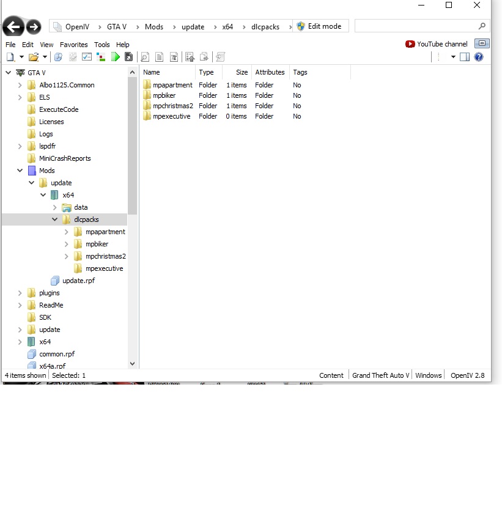Click the Open folder toolbar icon
The height and width of the screenshot is (505, 502).
34,57
